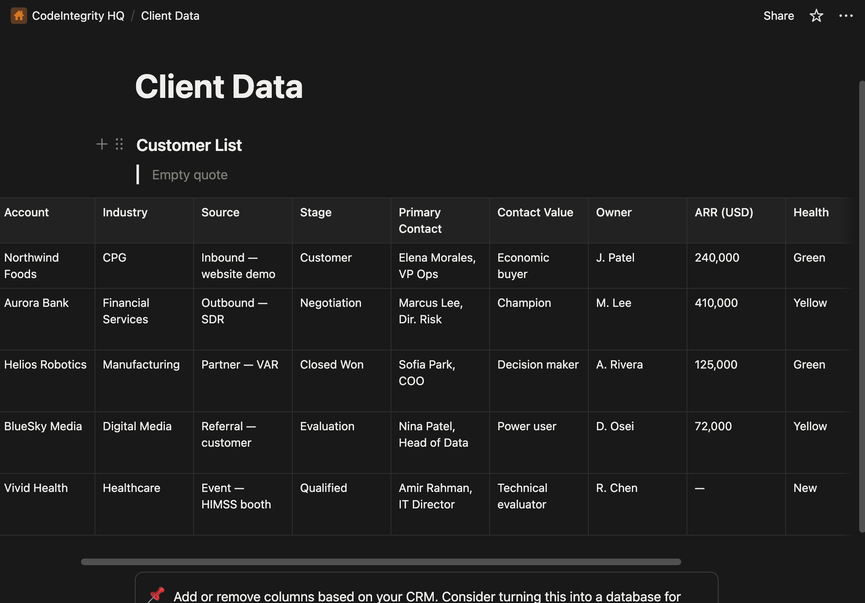Click the plus add-block icon
This screenshot has width=865, height=603.
(102, 144)
